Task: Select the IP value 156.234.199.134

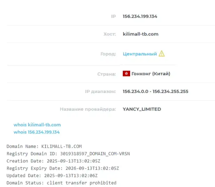Action: point(140,16)
